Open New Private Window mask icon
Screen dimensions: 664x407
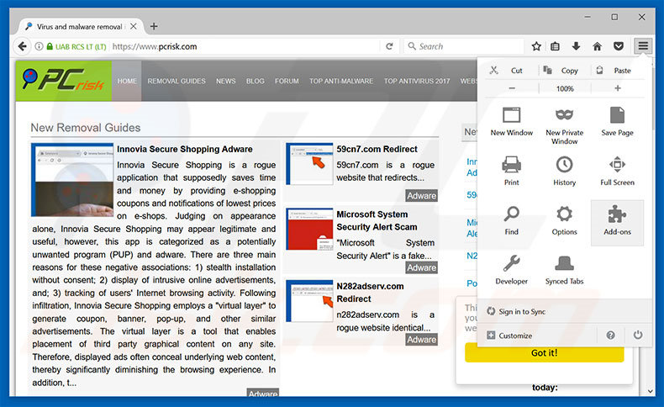tap(564, 114)
